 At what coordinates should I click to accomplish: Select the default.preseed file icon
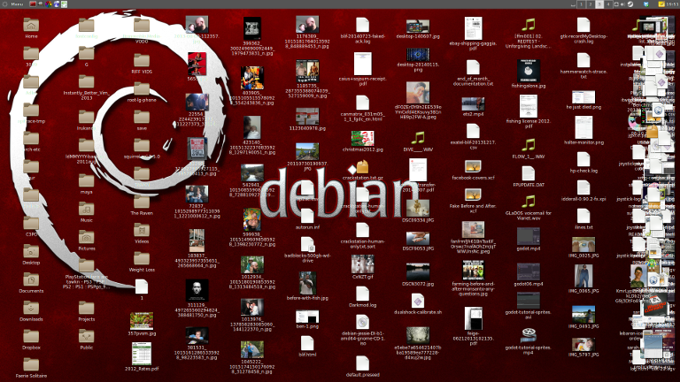tap(362, 363)
